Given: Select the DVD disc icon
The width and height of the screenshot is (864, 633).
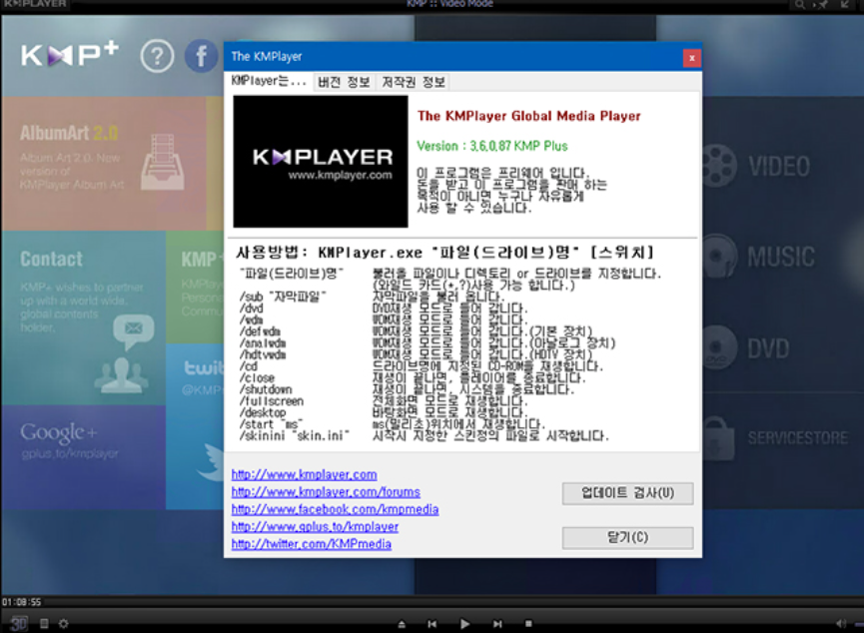Looking at the screenshot, I should point(719,347).
